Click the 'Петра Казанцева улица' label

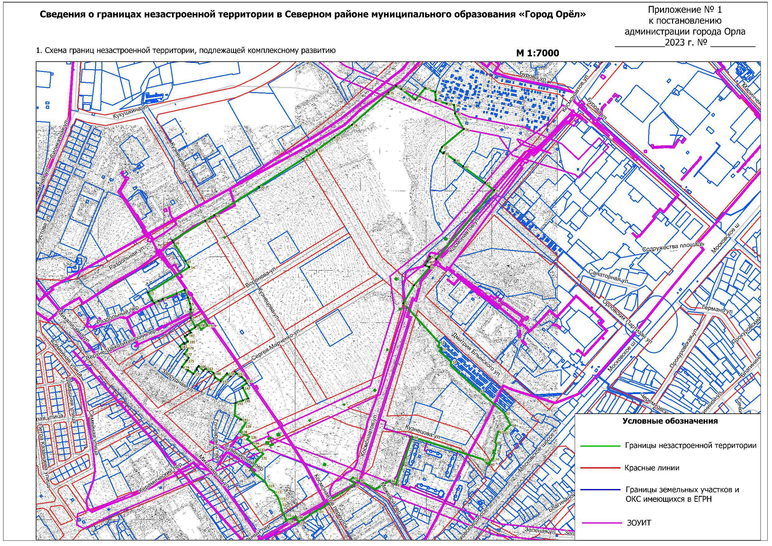[x=44, y=455]
